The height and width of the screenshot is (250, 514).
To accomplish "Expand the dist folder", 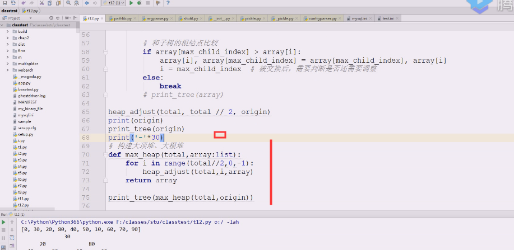I will point(7,45).
